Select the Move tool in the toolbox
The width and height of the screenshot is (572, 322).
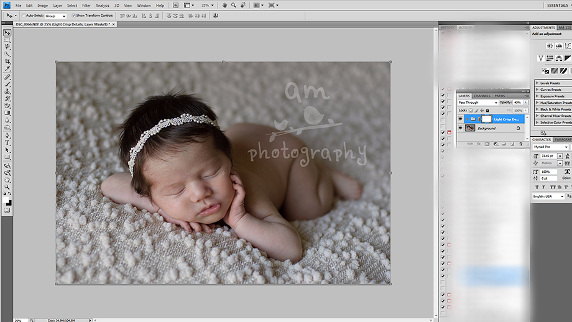coord(7,32)
